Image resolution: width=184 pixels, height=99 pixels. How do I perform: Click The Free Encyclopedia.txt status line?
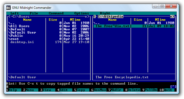click(x=122, y=77)
